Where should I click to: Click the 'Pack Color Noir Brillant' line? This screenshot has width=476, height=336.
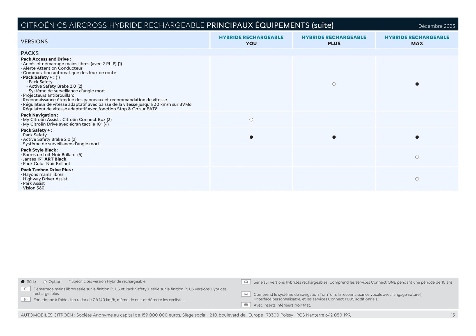click(x=45, y=164)
